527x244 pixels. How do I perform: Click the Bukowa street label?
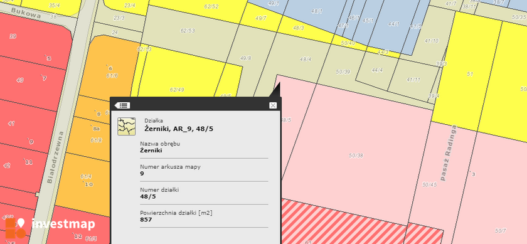click(x=26, y=13)
